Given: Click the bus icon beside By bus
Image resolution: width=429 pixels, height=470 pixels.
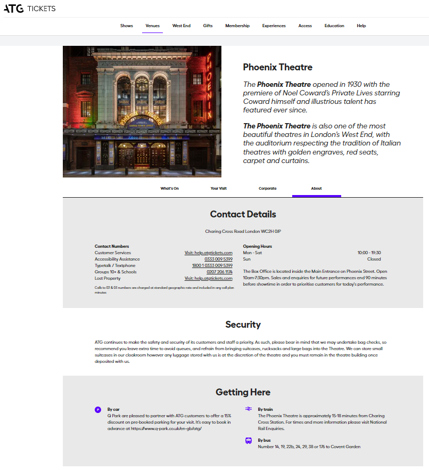Looking at the screenshot, I should pos(249,441).
